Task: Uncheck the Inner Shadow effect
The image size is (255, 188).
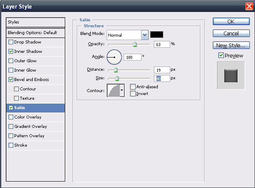Action: pos(11,52)
